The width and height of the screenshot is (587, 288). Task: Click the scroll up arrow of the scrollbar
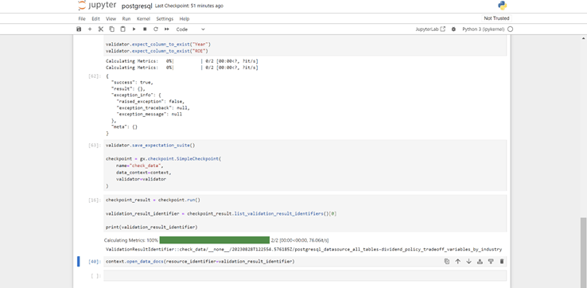583,38
